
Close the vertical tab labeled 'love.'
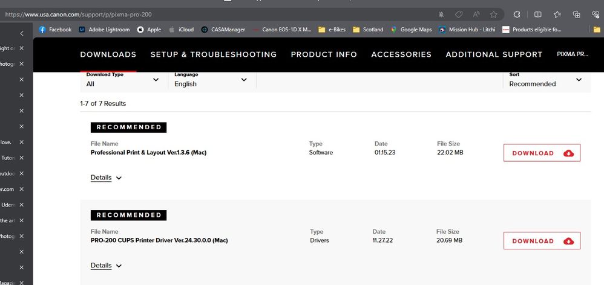coord(22,142)
